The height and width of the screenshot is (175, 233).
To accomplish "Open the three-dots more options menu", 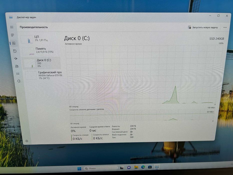I will (225, 27).
